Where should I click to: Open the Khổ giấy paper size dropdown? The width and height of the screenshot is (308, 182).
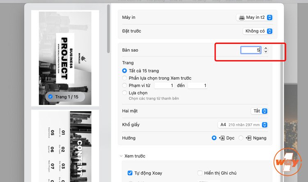click(x=243, y=125)
